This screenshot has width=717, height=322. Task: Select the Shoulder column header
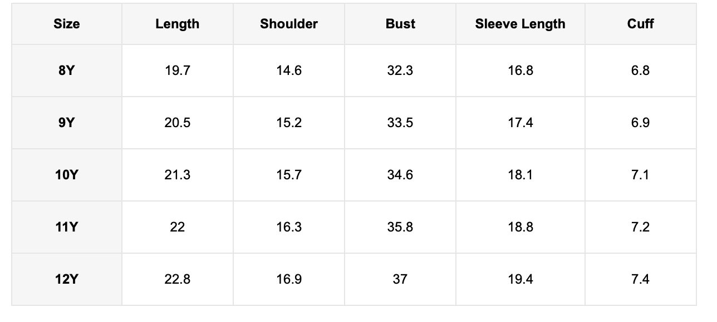pos(288,24)
